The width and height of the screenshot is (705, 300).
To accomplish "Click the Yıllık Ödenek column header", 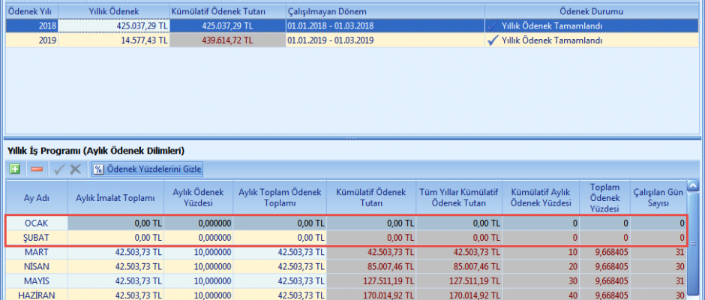I will tap(113, 12).
